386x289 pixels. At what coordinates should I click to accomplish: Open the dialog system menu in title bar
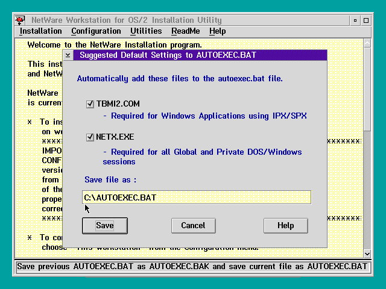pos(68,55)
